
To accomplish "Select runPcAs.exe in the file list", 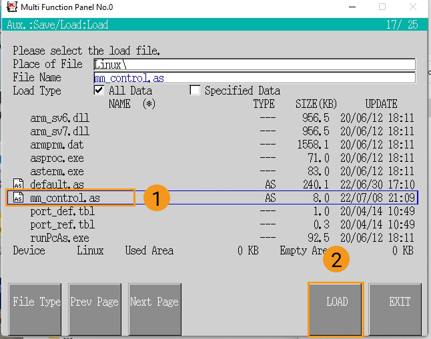I will [59, 238].
